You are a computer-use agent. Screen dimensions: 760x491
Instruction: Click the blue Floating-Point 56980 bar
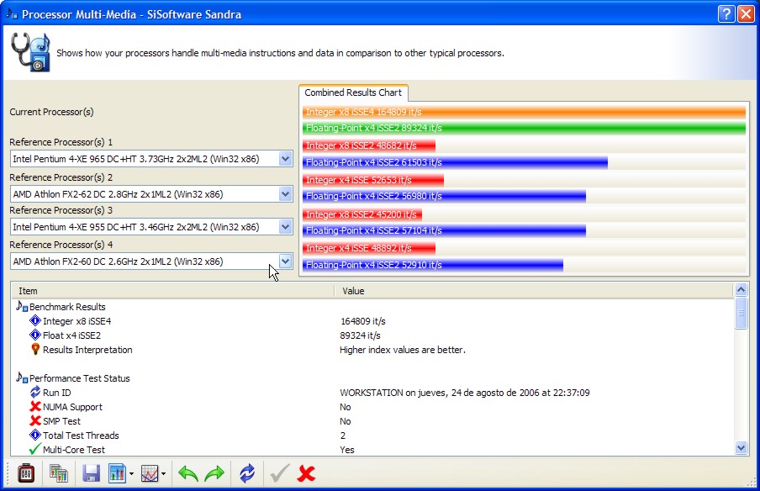pyautogui.click(x=444, y=196)
